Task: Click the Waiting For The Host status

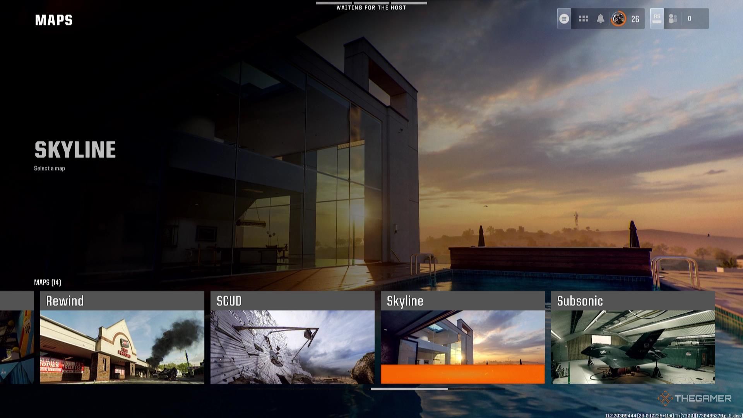Action: pyautogui.click(x=371, y=7)
